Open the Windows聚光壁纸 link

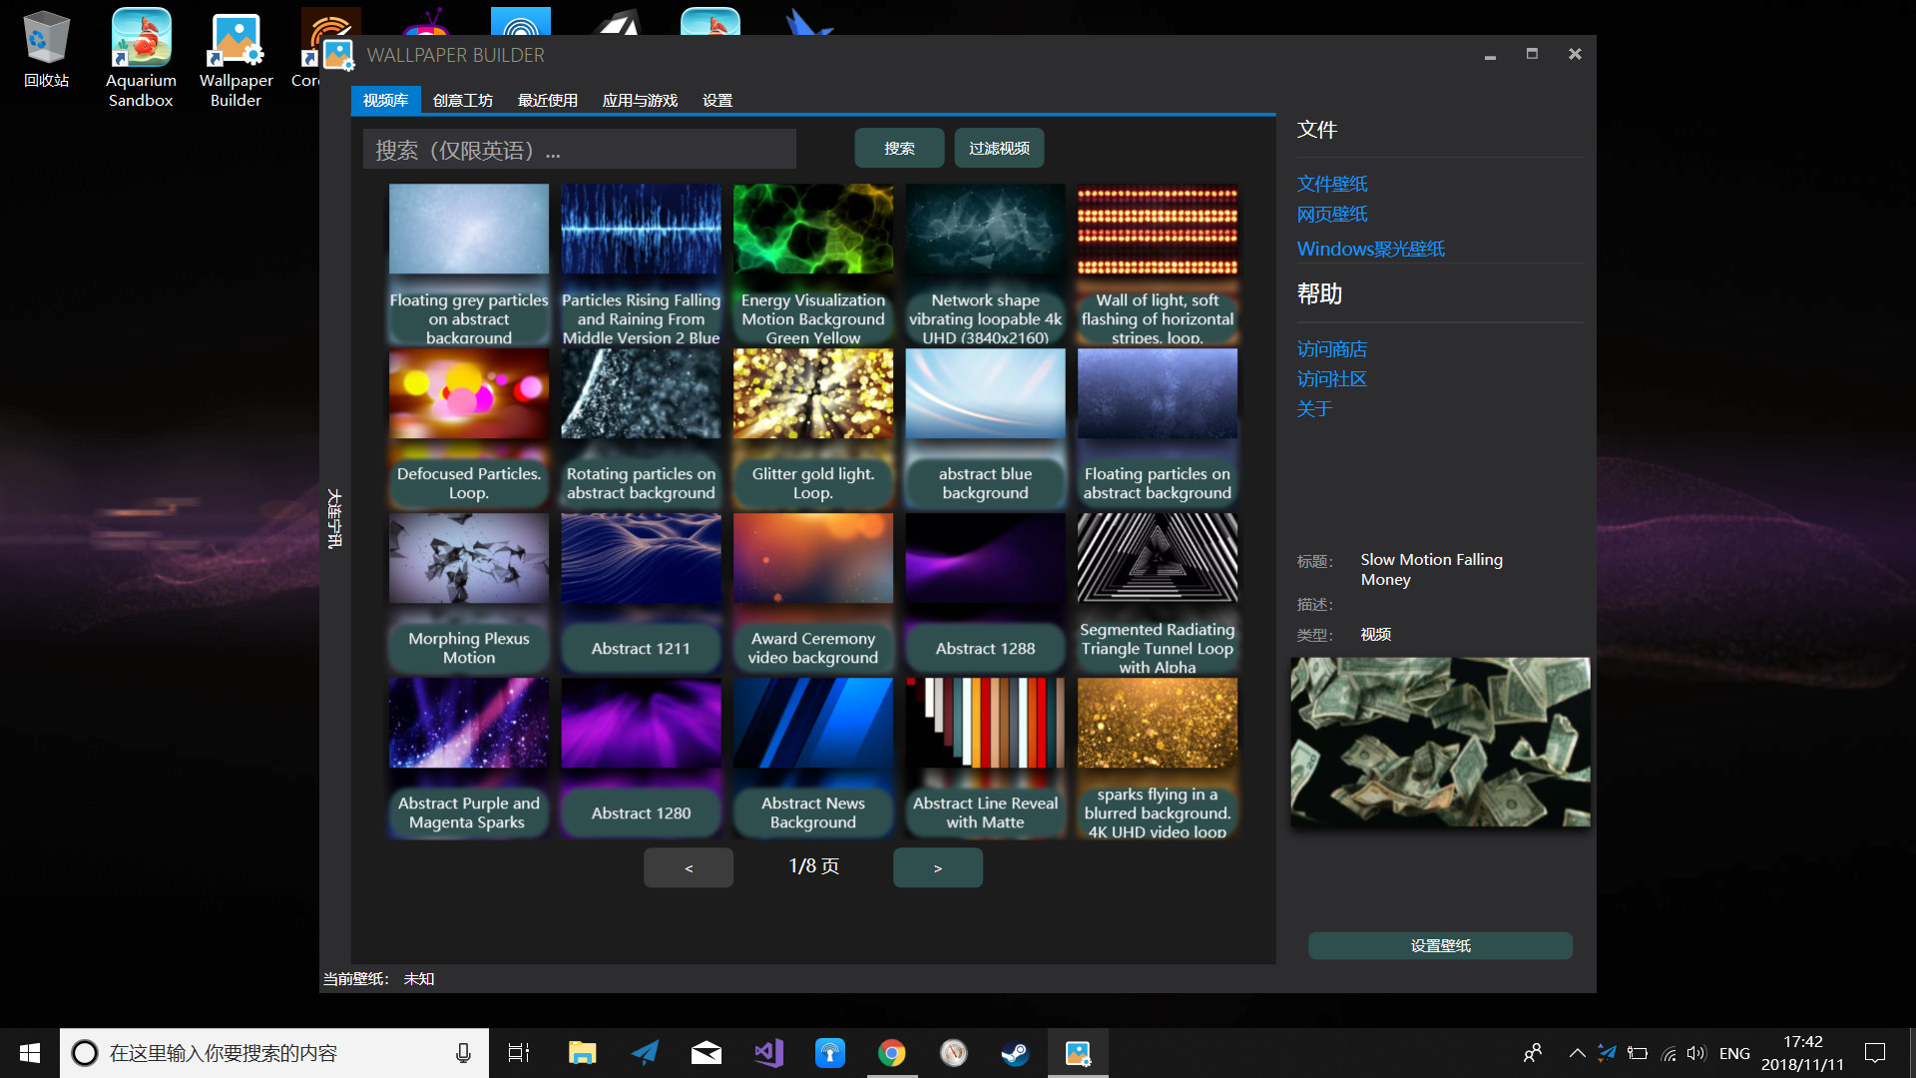(x=1369, y=249)
